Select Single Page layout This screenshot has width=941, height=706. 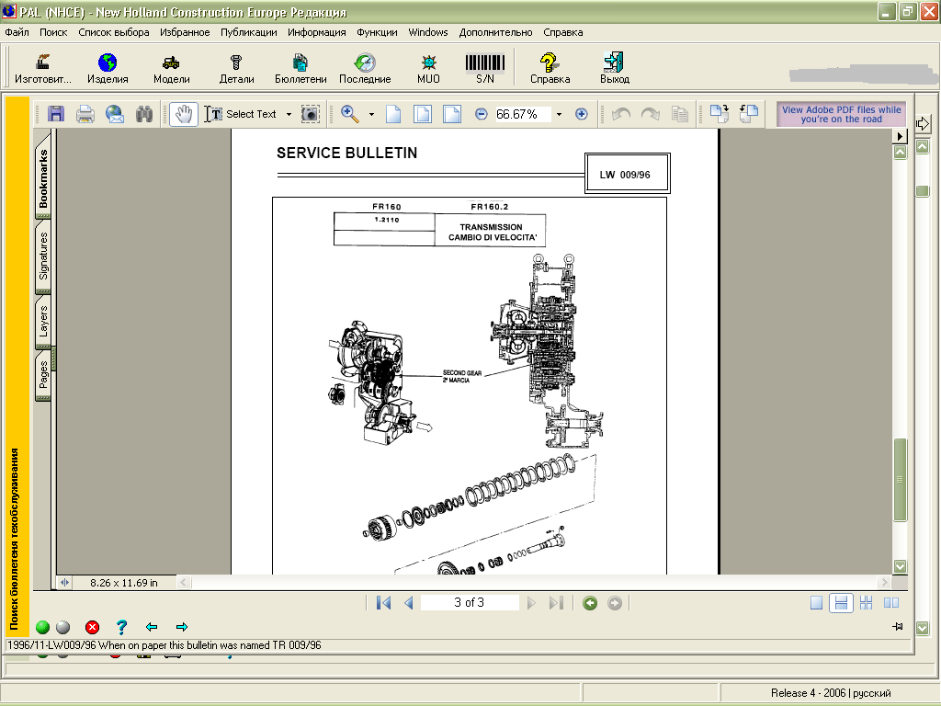pos(816,603)
